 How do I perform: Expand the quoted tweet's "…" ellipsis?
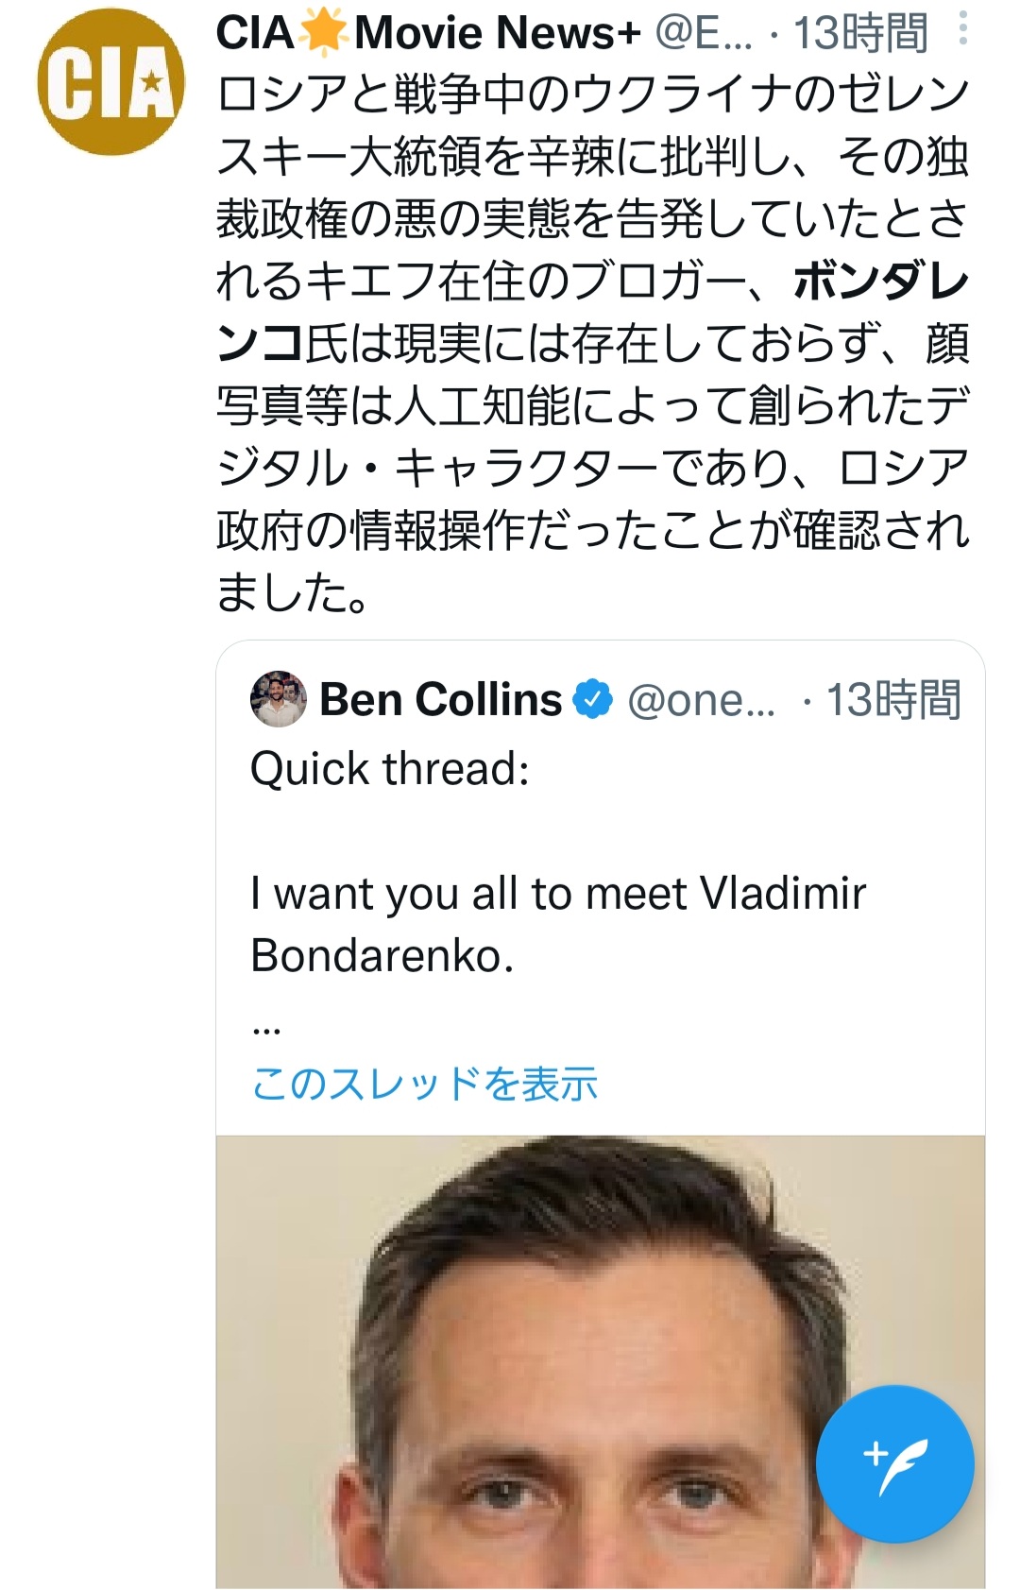pos(267,1026)
